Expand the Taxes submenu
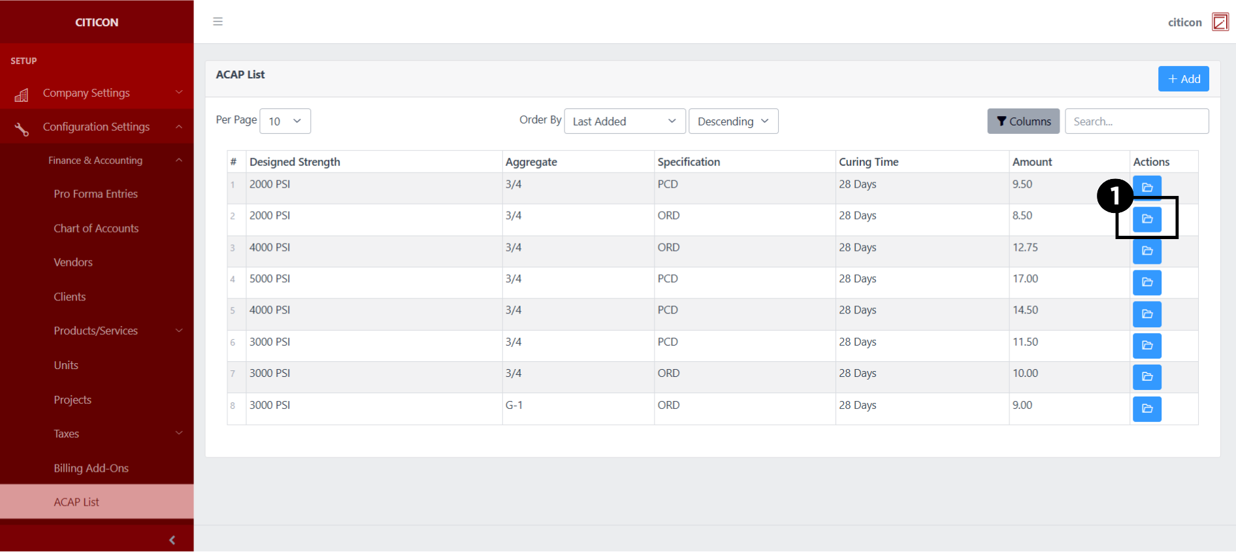 click(97, 434)
